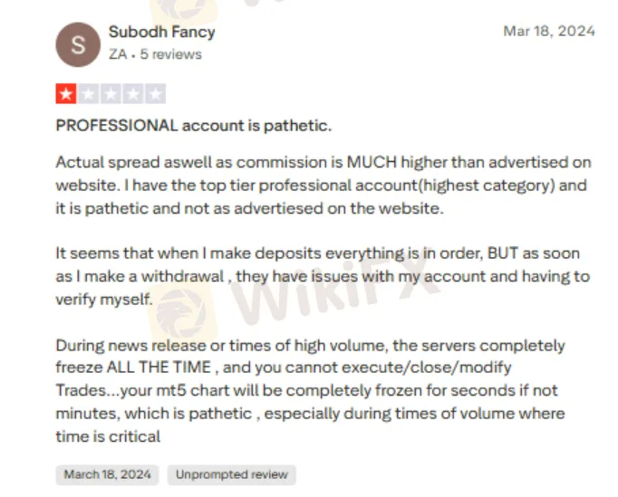Click the "Unprompted review" tag
Screen dimensions: 618x497
(x=232, y=474)
